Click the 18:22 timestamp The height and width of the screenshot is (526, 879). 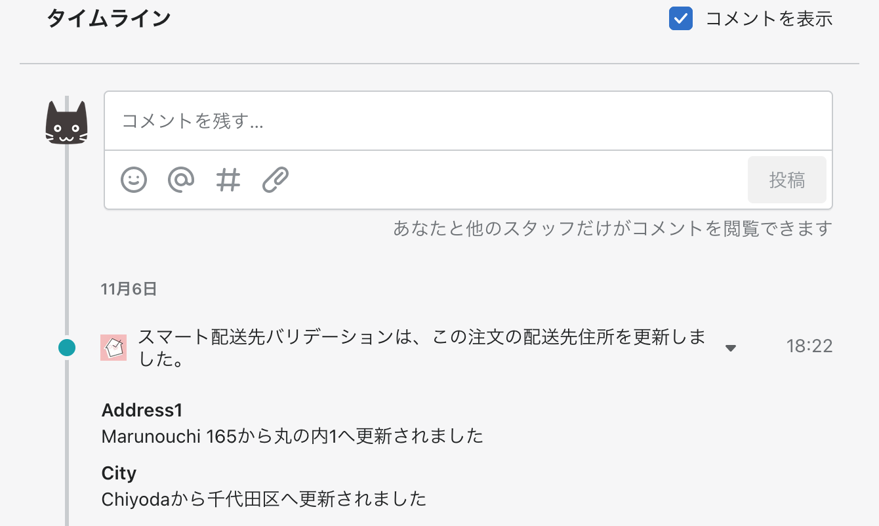pos(809,346)
